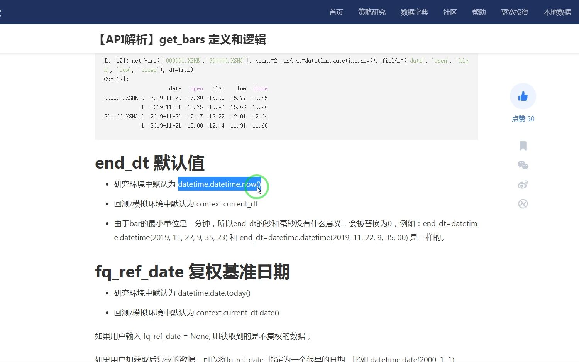Click Out[12]: label in code block

(116, 79)
